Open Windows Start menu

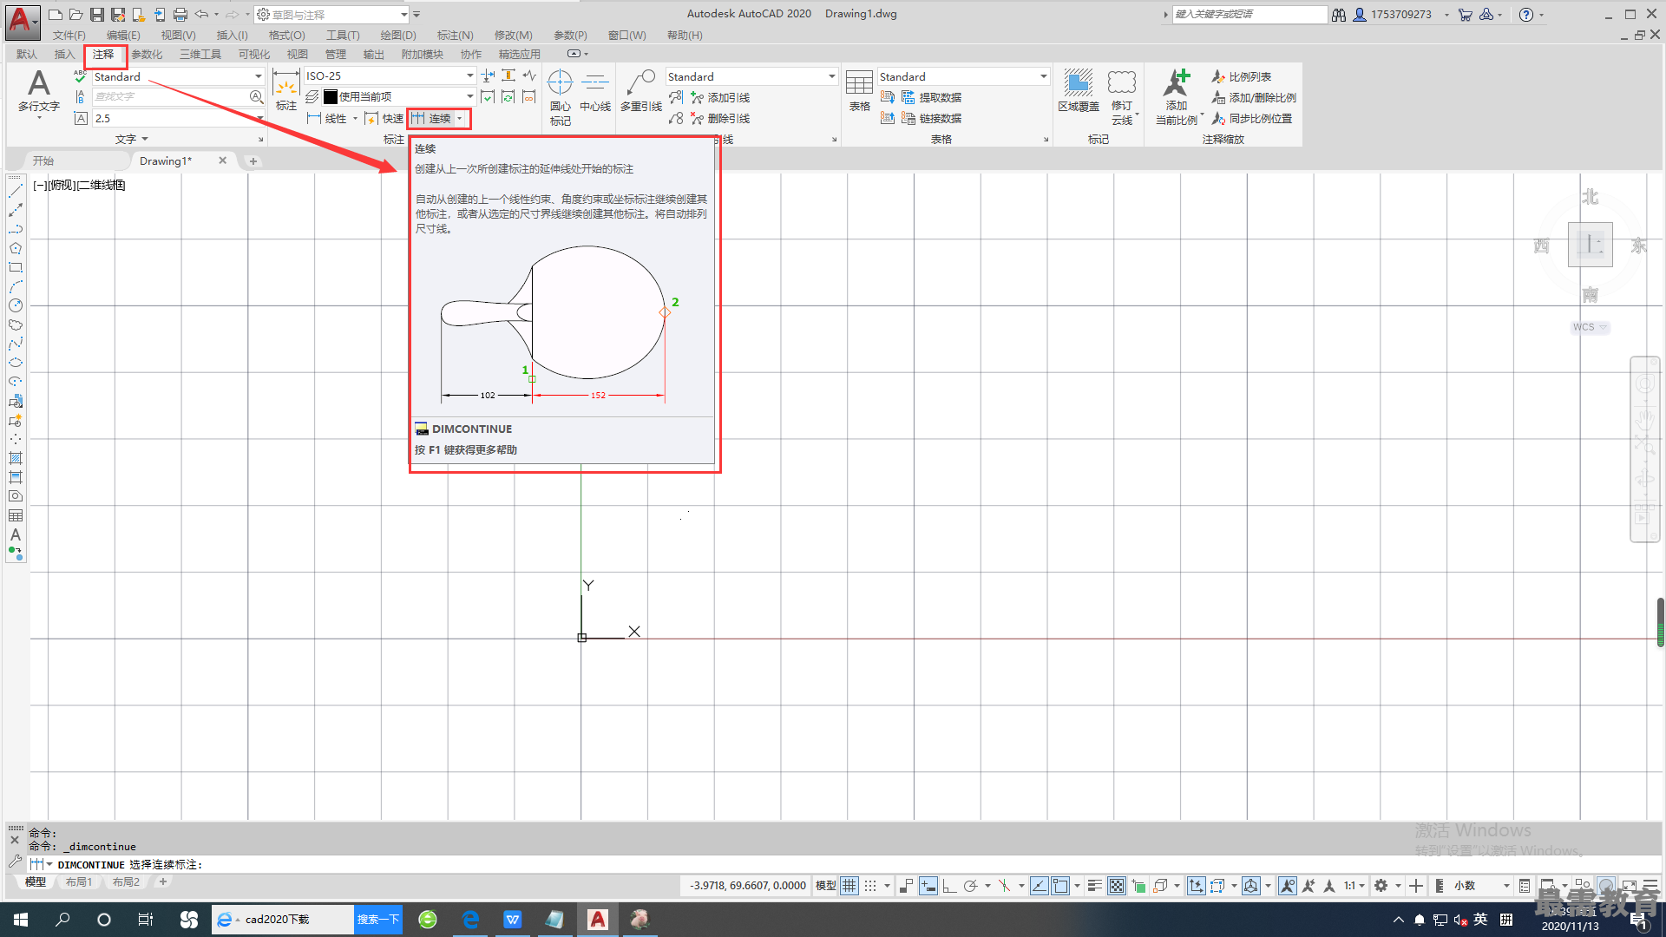coord(21,919)
